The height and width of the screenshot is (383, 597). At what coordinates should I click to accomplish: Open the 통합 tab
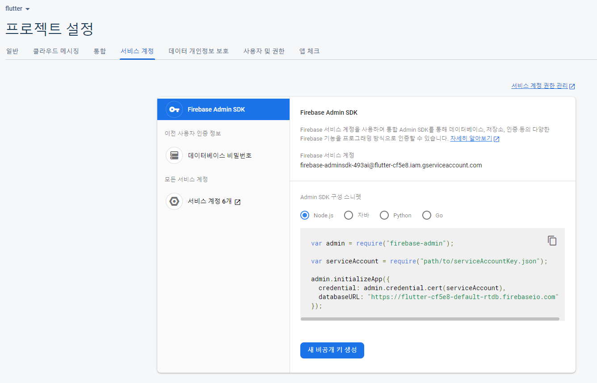click(x=100, y=51)
